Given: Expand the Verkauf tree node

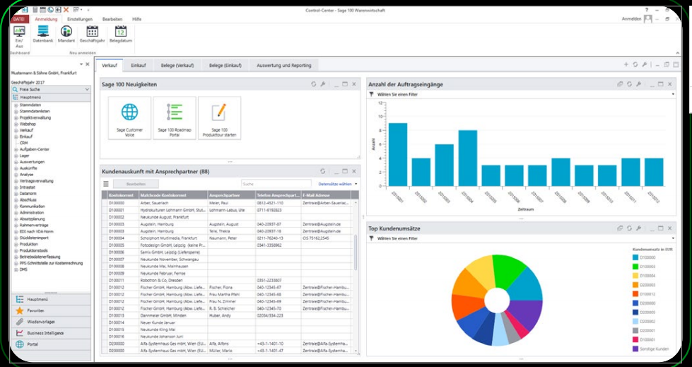Looking at the screenshot, I should click(x=16, y=131).
